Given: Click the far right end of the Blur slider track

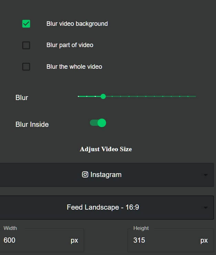Looking at the screenshot, I should tap(196, 97).
